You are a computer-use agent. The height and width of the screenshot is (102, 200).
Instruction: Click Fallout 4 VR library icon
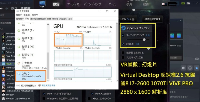tap(3, 52)
